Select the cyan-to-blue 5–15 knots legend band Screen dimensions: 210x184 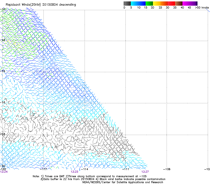[138, 3]
